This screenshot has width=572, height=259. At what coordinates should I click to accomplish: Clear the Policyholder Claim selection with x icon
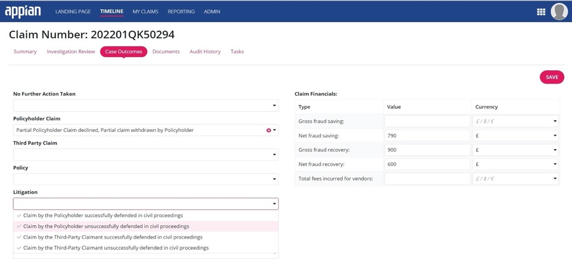(x=269, y=130)
